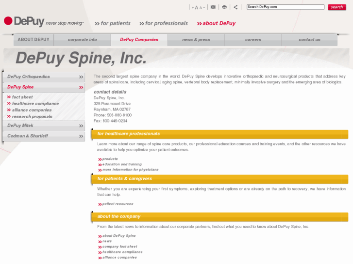The height and width of the screenshot is (264, 353).
Task: Open the products link
Action: pyautogui.click(x=110, y=159)
